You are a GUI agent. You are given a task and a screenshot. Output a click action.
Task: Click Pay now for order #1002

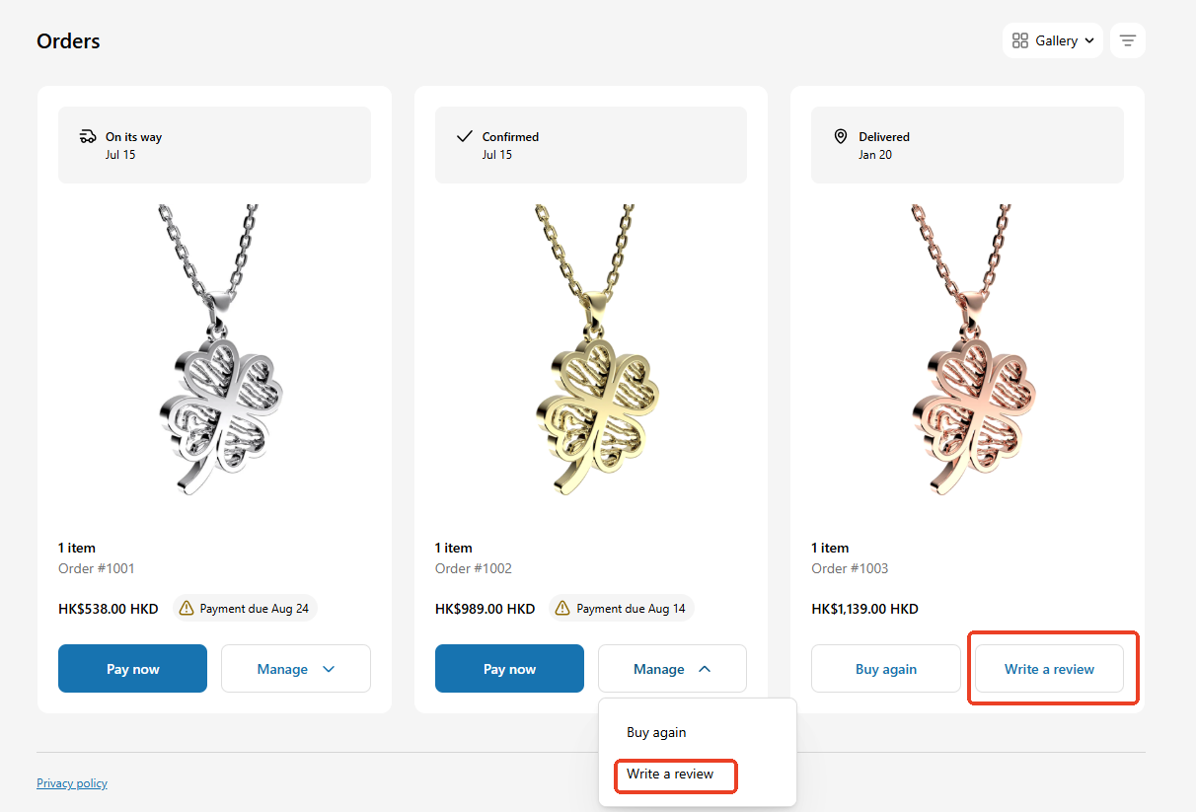pos(509,668)
